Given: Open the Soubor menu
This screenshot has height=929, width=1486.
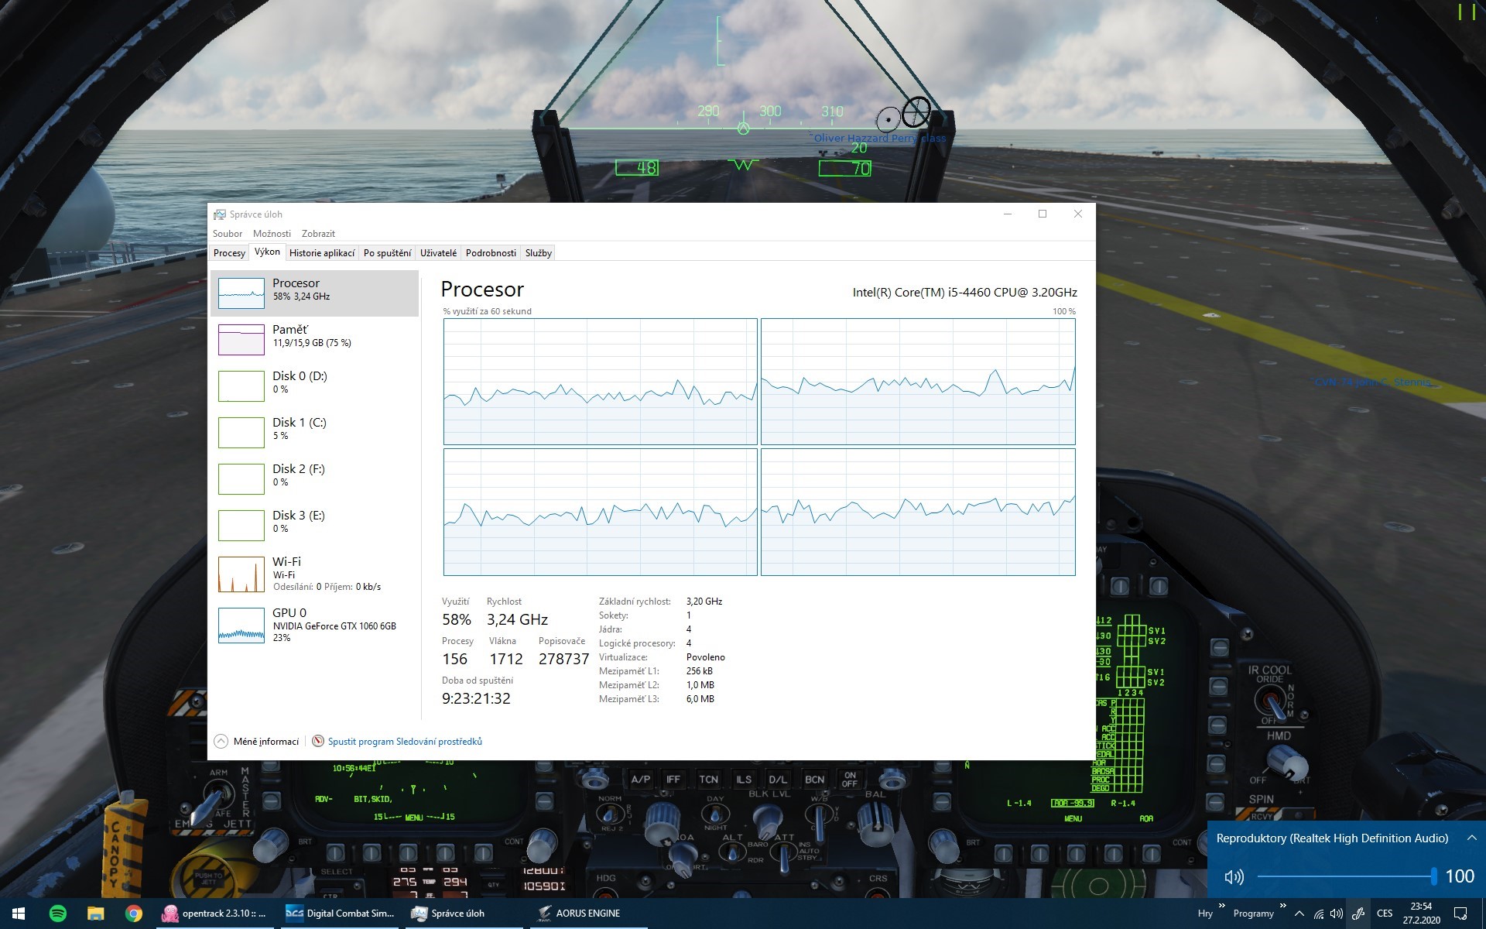Looking at the screenshot, I should tap(228, 234).
